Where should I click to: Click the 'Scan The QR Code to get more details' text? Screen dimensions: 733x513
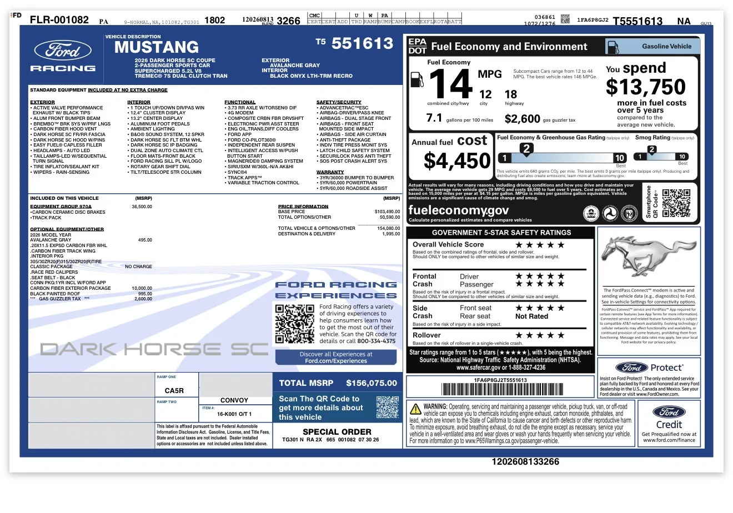[x=321, y=408]
